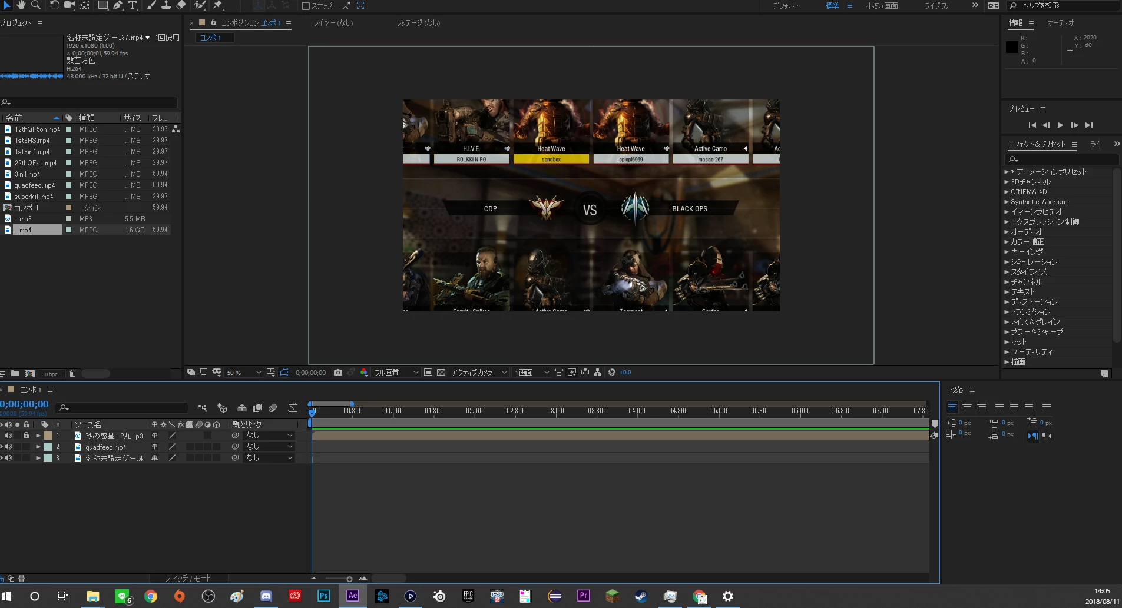Toggle hiding of shy layers in the timeline

241,407
